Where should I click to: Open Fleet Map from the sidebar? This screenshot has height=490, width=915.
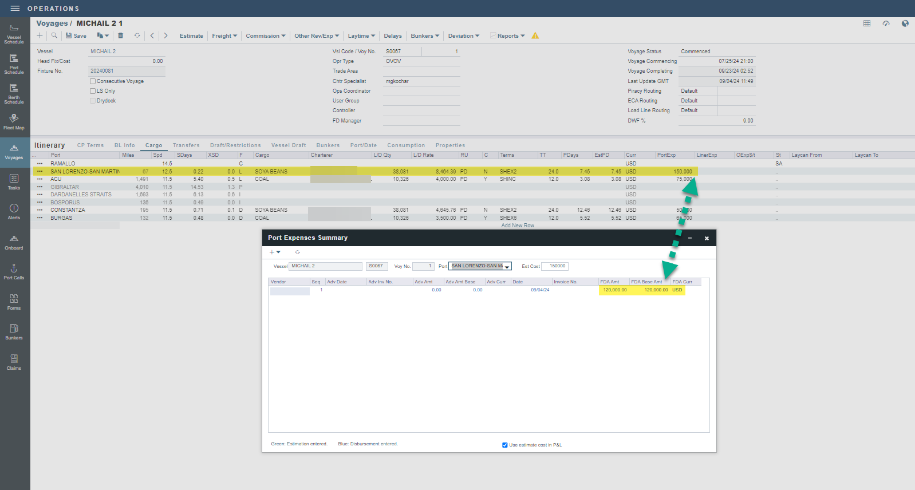[14, 122]
